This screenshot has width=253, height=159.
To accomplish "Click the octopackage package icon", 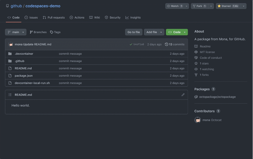I will pyautogui.click(x=196, y=97).
